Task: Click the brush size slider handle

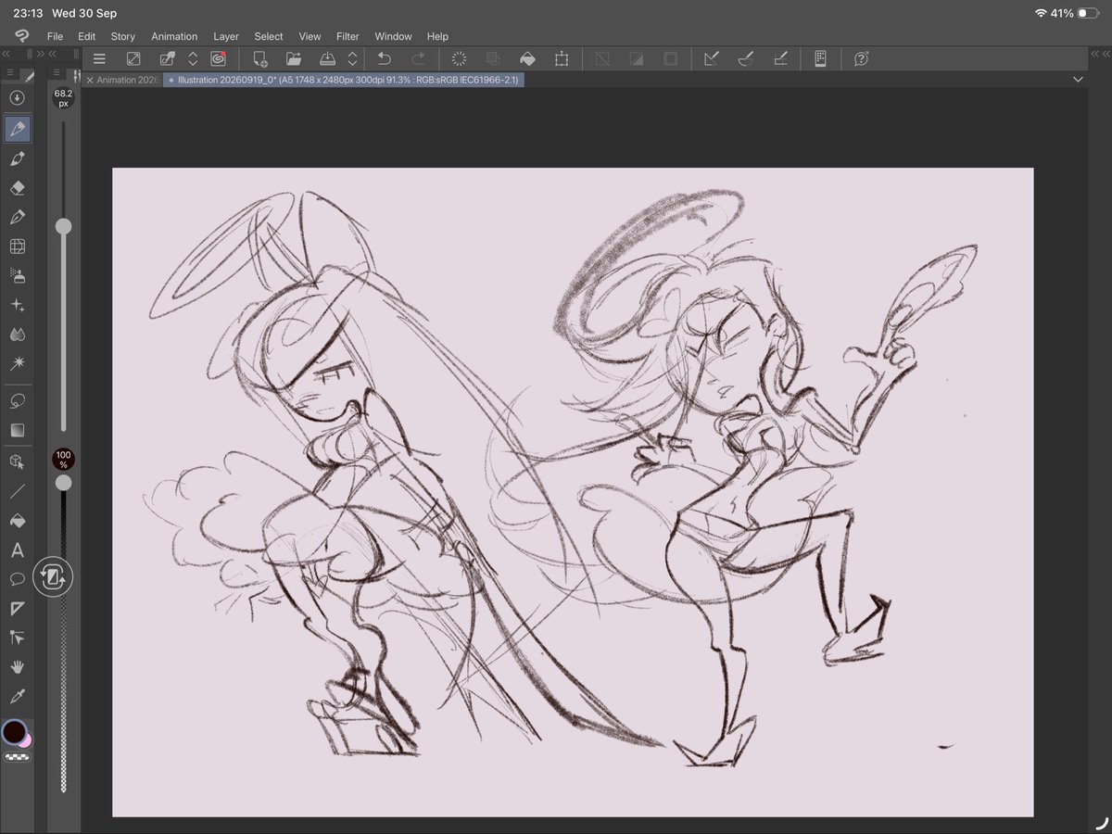Action: point(63,226)
